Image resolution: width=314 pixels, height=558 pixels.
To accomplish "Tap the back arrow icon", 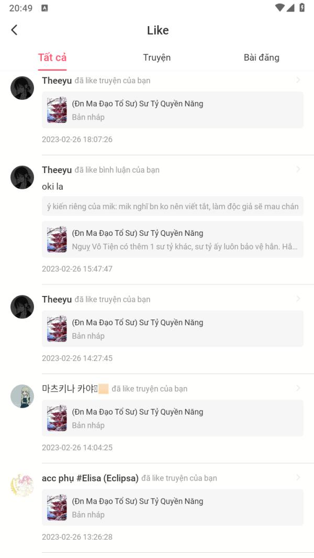I will tap(14, 30).
